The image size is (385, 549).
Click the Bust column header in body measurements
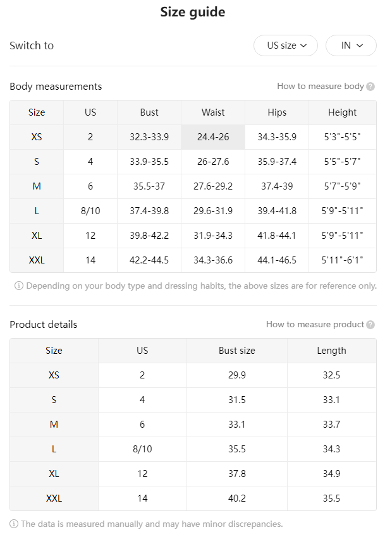click(x=149, y=112)
